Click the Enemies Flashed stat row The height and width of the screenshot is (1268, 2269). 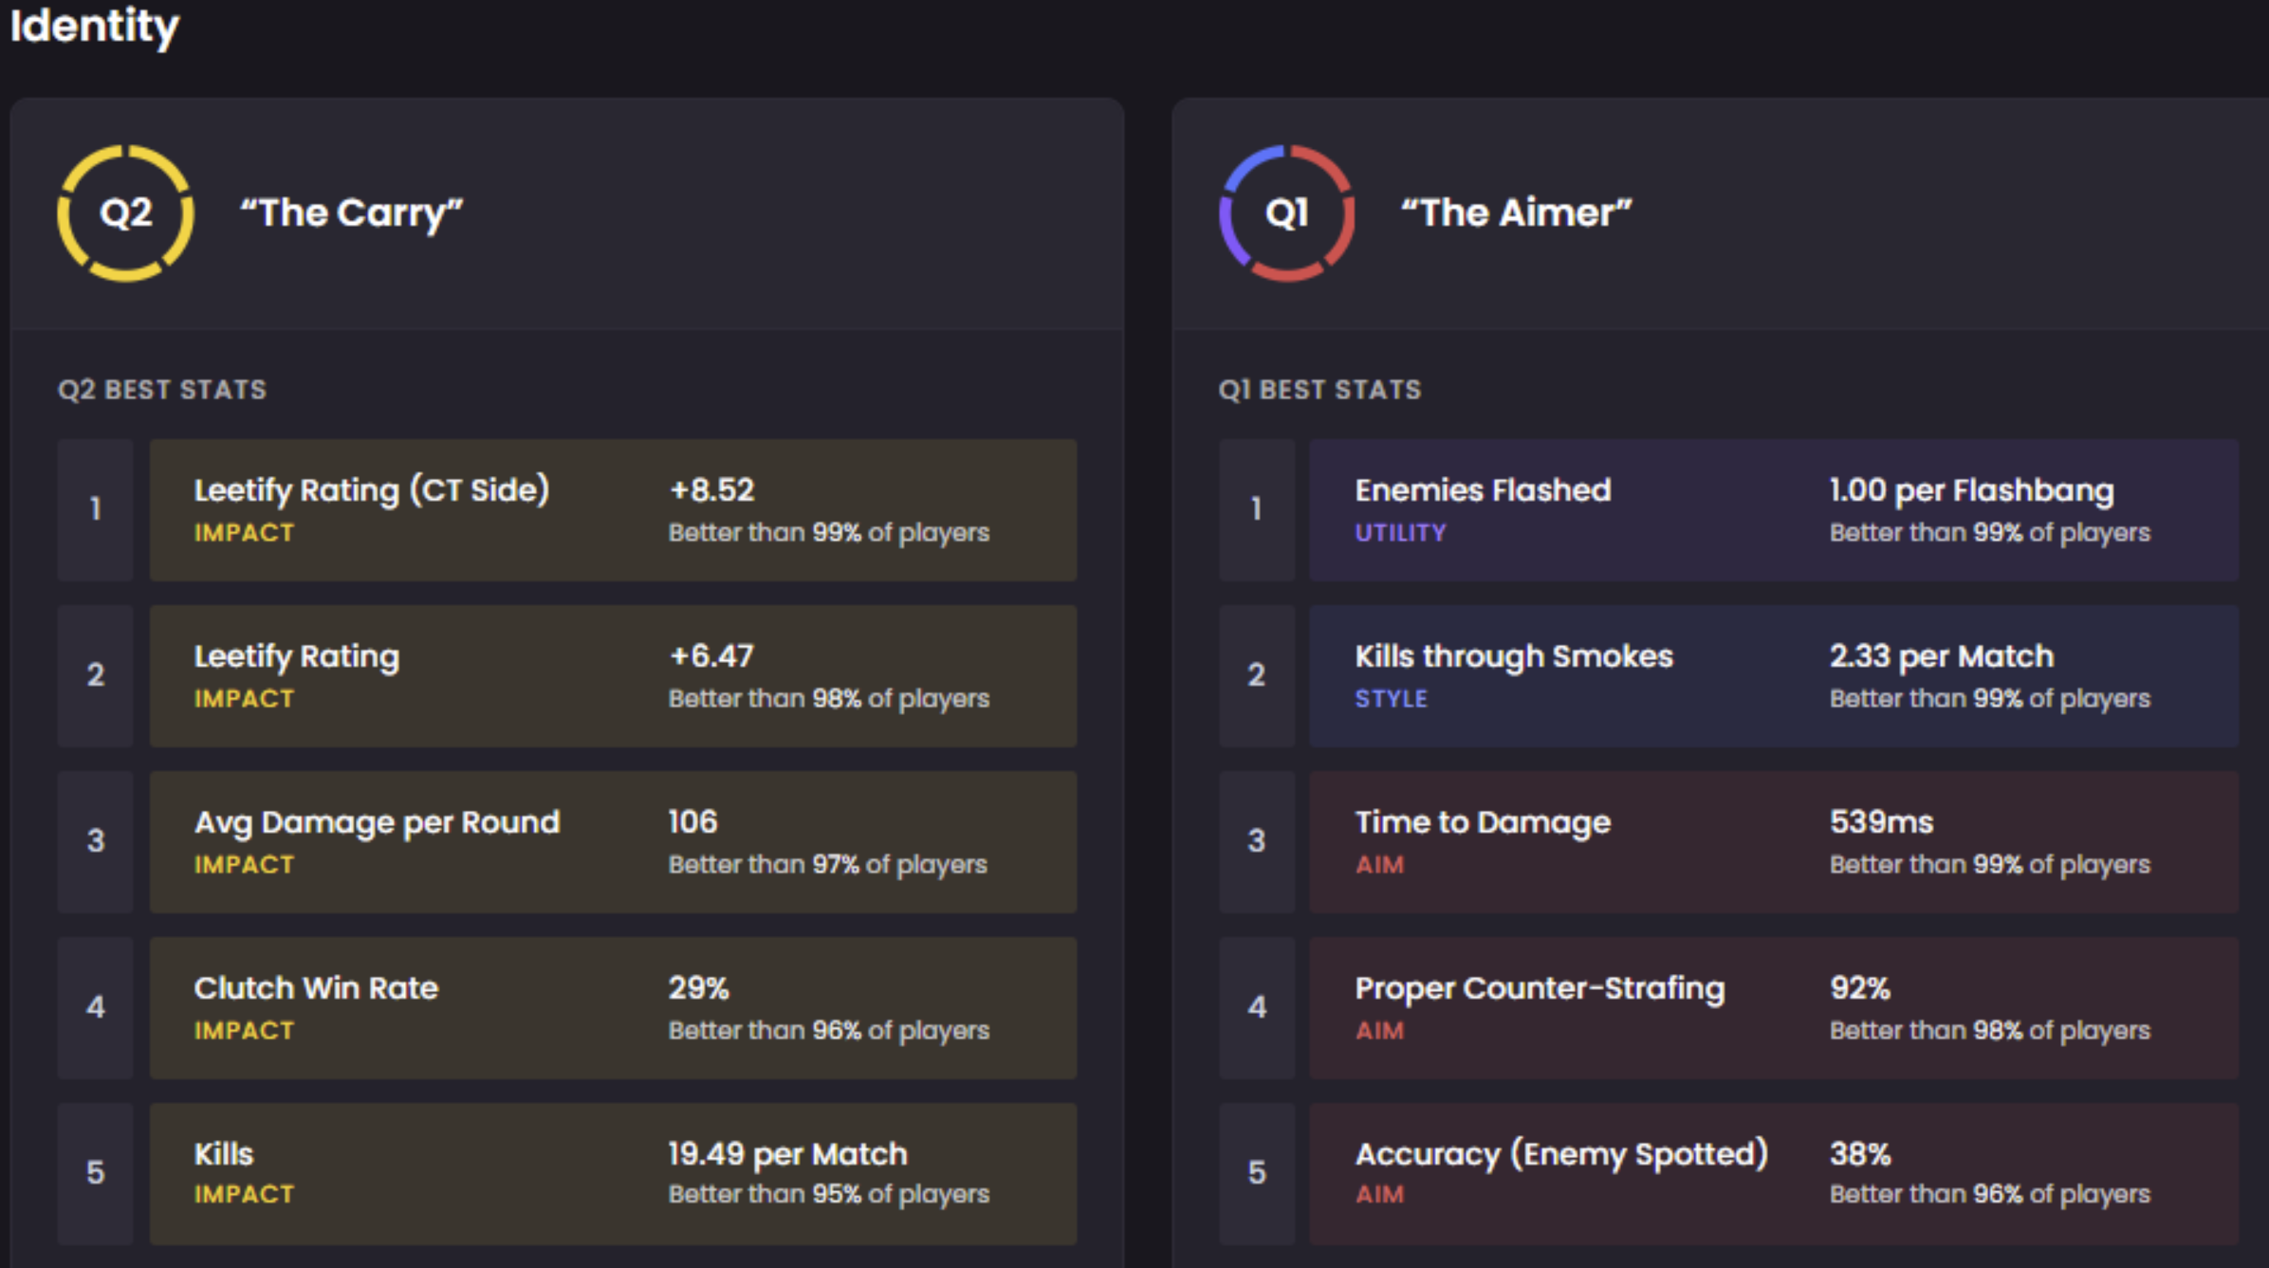(1773, 509)
